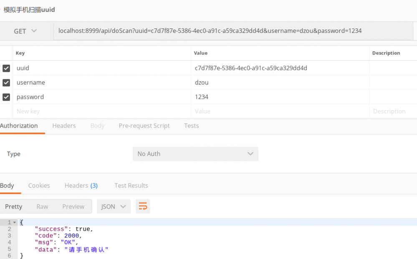
Task: Toggle the password parameter checkbox
Action: click(x=6, y=97)
